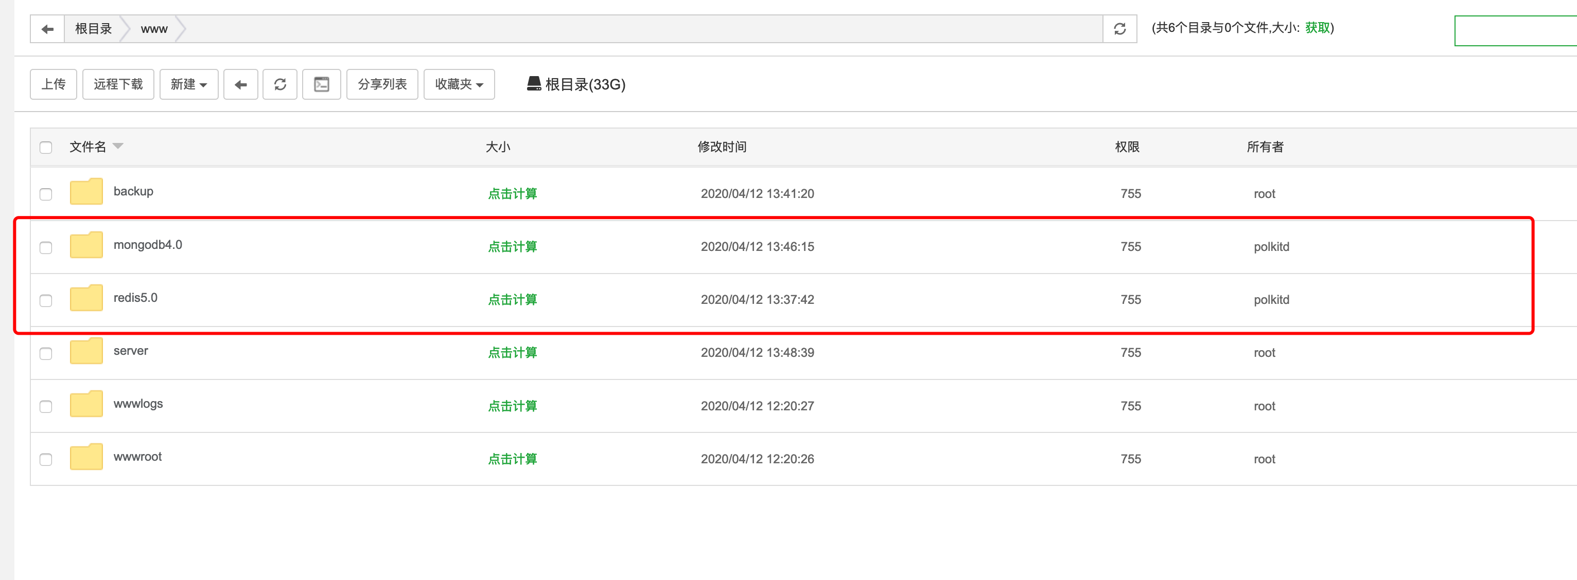This screenshot has width=1577, height=580.
Task: Open the server folder icon
Action: [x=86, y=351]
